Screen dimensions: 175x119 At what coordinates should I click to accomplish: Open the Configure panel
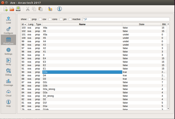tap(9, 30)
